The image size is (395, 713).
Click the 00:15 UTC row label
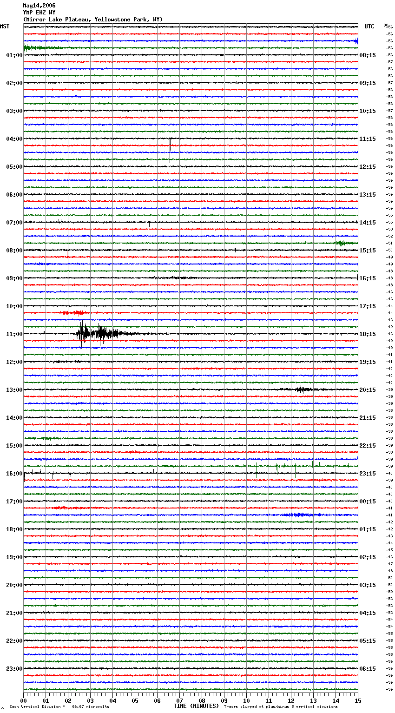(x=368, y=502)
